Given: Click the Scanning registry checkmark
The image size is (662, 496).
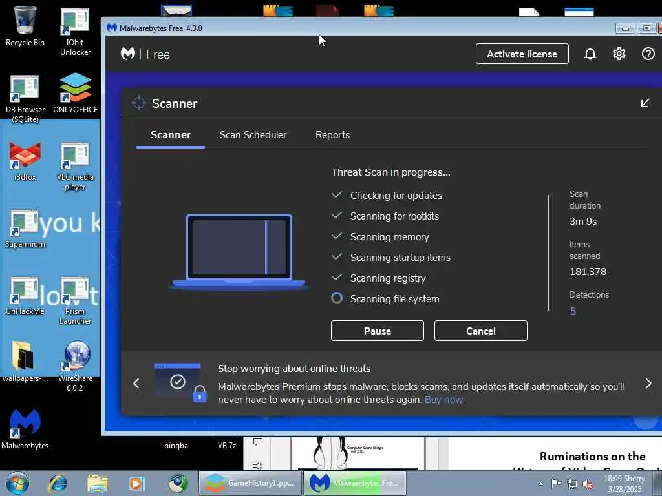Looking at the screenshot, I should [336, 278].
